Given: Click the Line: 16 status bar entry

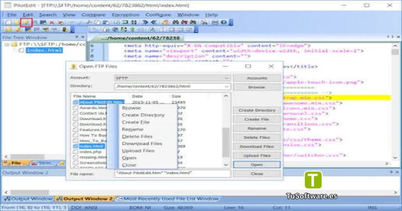Looking at the screenshot, I should coord(234,207).
